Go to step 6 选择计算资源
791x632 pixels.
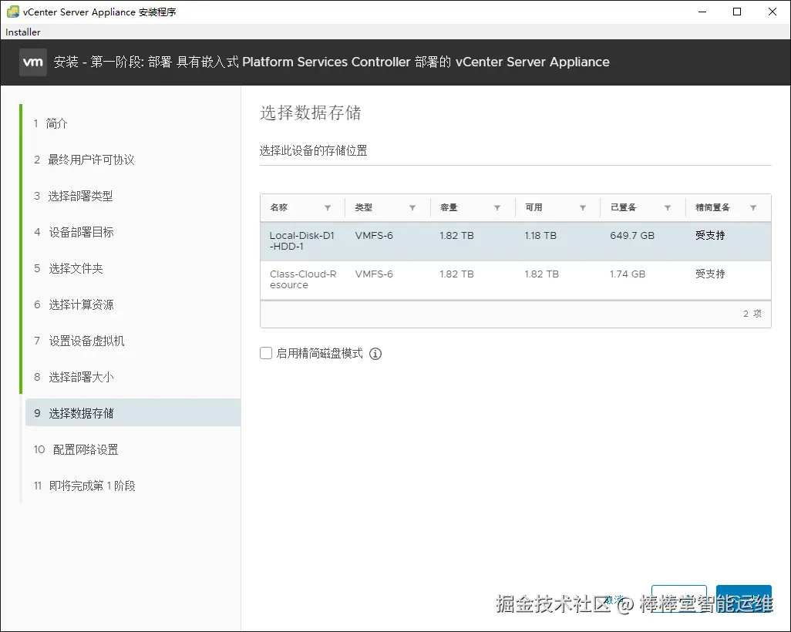pyautogui.click(x=74, y=305)
